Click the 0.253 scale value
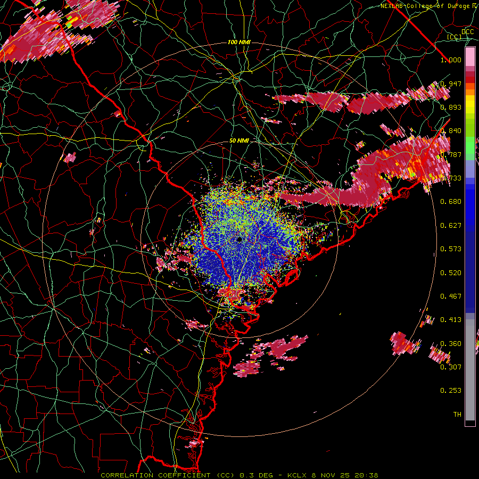 [451, 391]
